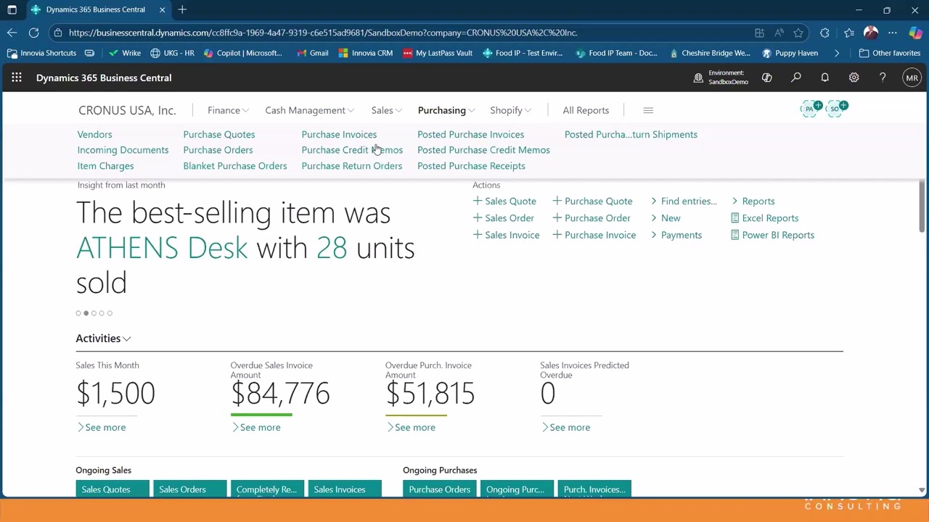See more under Overdue Purch. Invoice Amount
This screenshot has height=522, width=929.
point(411,427)
